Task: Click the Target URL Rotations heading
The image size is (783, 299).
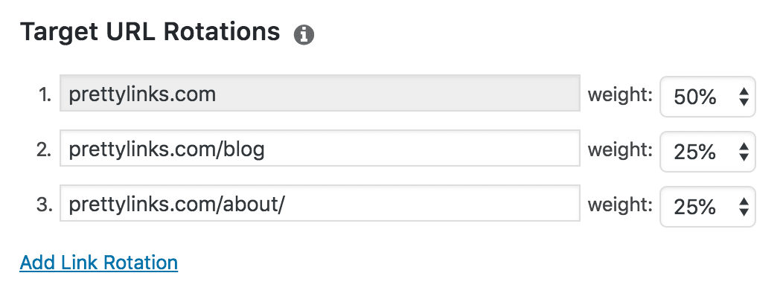Action: point(150,33)
